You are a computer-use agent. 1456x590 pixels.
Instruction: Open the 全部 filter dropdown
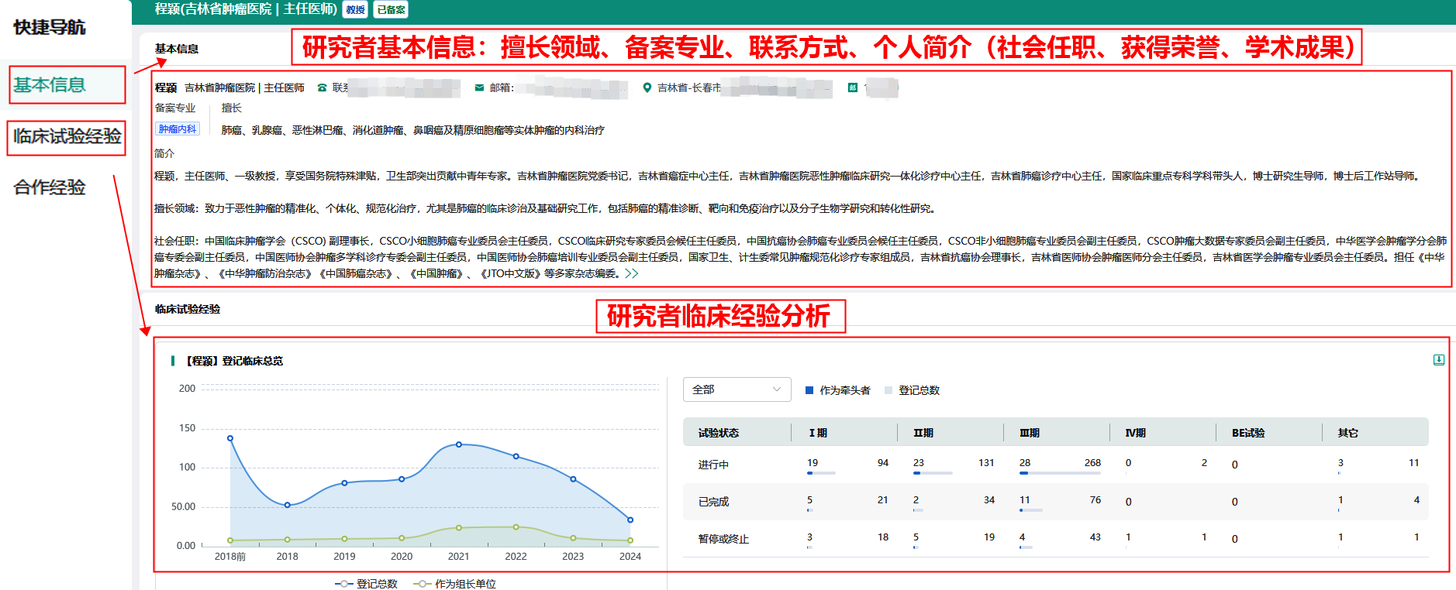pos(737,389)
